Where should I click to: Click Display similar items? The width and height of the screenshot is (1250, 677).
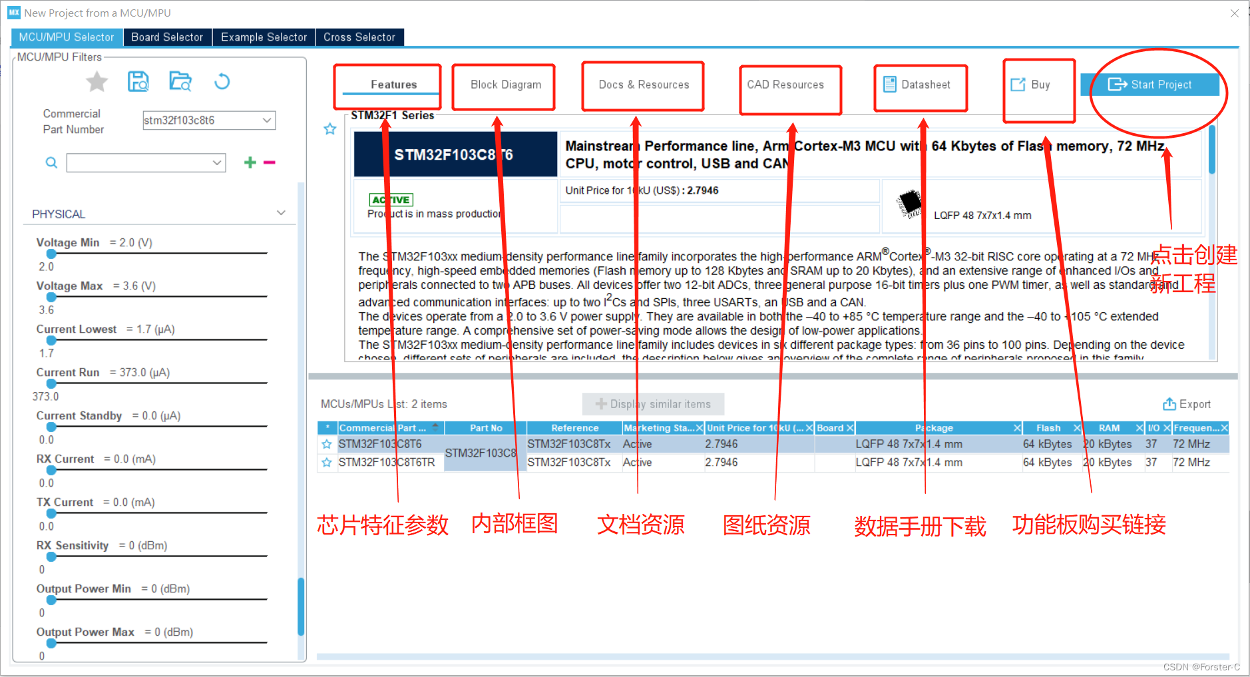[x=653, y=404]
